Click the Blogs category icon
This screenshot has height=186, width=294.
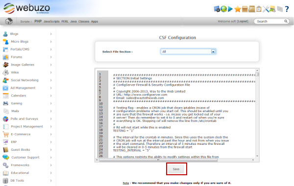[5, 34]
